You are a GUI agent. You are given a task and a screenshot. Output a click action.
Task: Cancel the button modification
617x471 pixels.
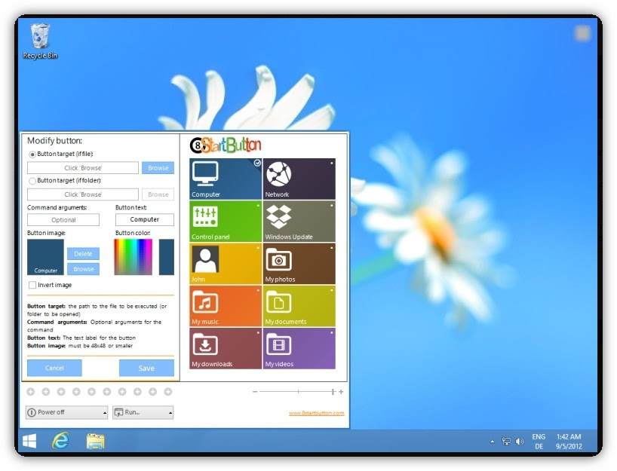coord(54,368)
